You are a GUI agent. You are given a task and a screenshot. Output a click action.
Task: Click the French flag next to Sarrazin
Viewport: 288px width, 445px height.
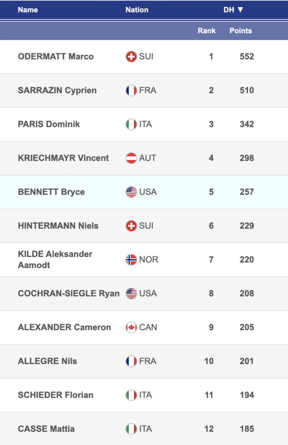tap(131, 90)
